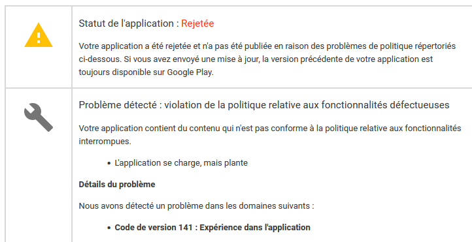Click 'Expérience dans l'application' text

point(255,227)
